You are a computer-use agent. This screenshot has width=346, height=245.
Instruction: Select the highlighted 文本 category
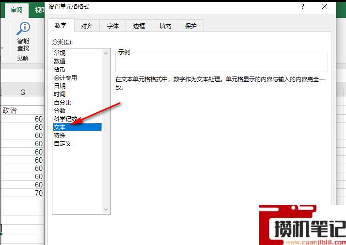click(x=78, y=127)
